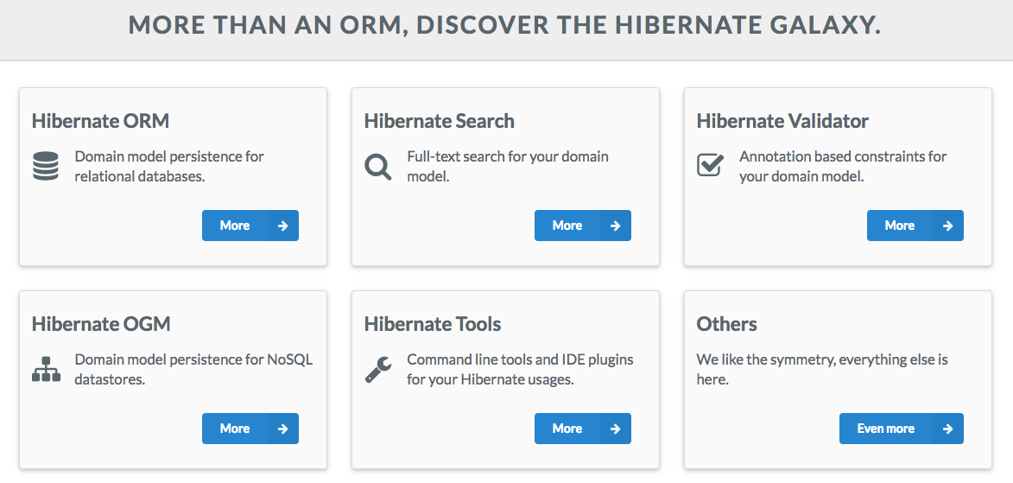1013x483 pixels.
Task: Click the Even more button in Others
Action: [902, 429]
